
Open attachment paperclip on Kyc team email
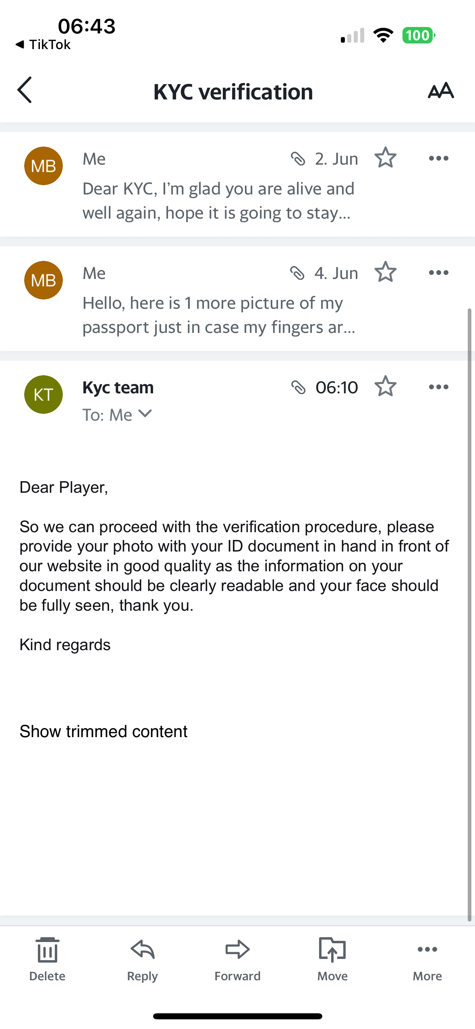[298, 387]
